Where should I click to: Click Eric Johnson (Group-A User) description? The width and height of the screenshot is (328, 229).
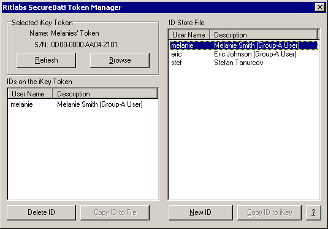click(x=255, y=54)
